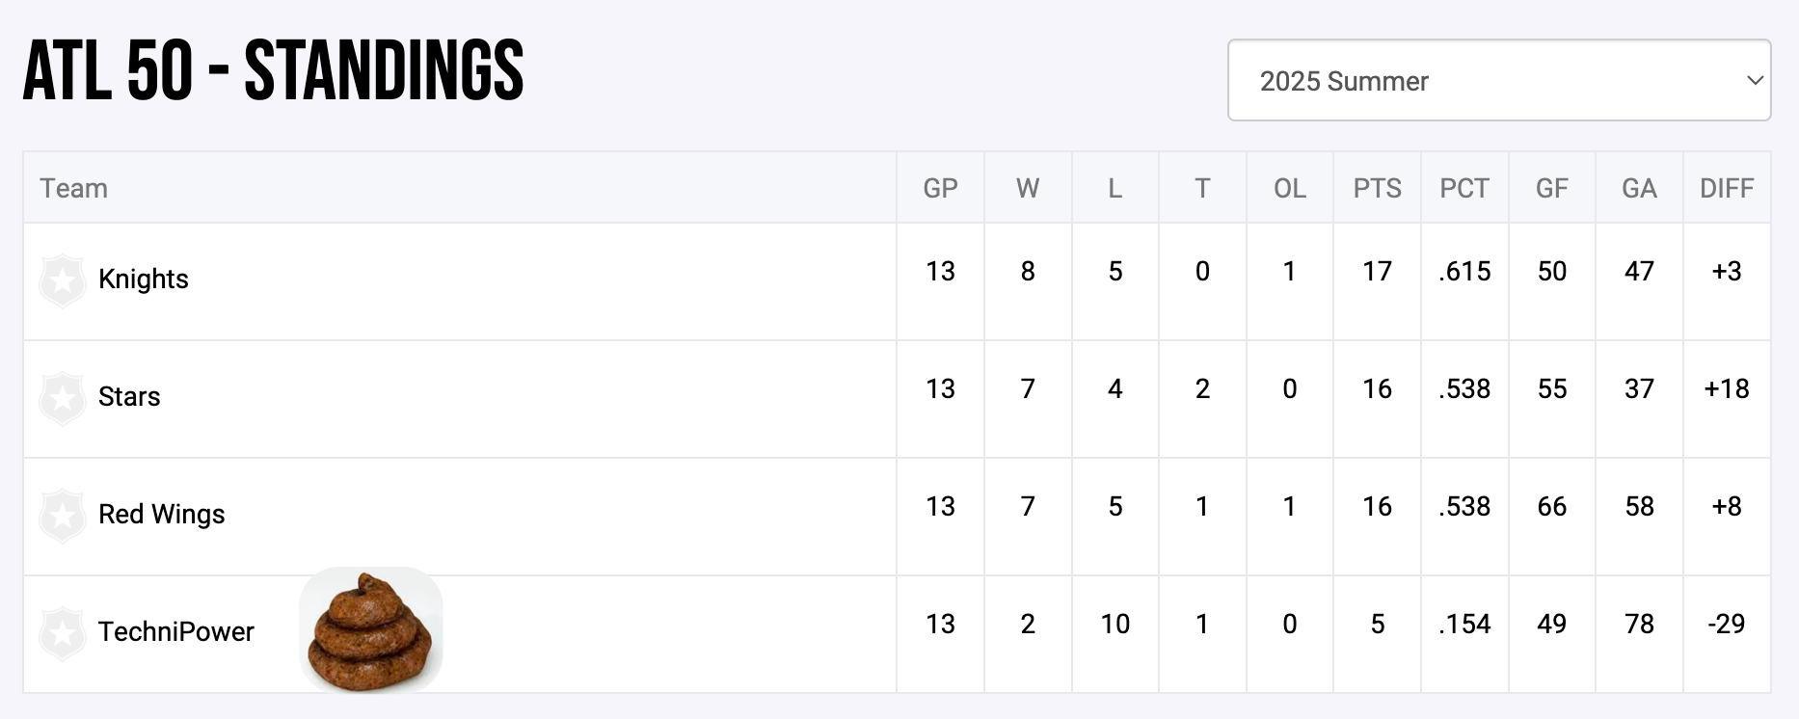Sort standings by PTS column header
Image resolution: width=1799 pixels, height=719 pixels.
(1377, 189)
